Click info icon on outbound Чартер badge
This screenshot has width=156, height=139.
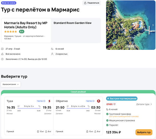tap(44, 101)
